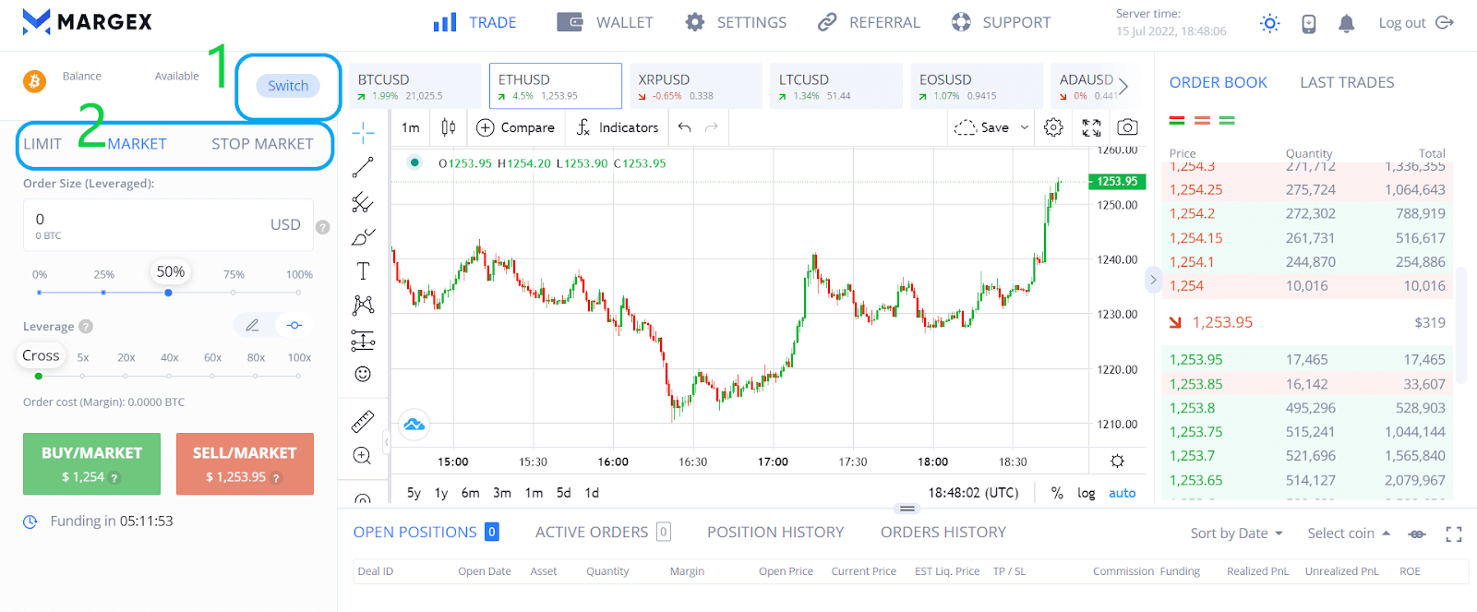The width and height of the screenshot is (1477, 612).
Task: Click the help icon beside order size
Action: pos(322,227)
